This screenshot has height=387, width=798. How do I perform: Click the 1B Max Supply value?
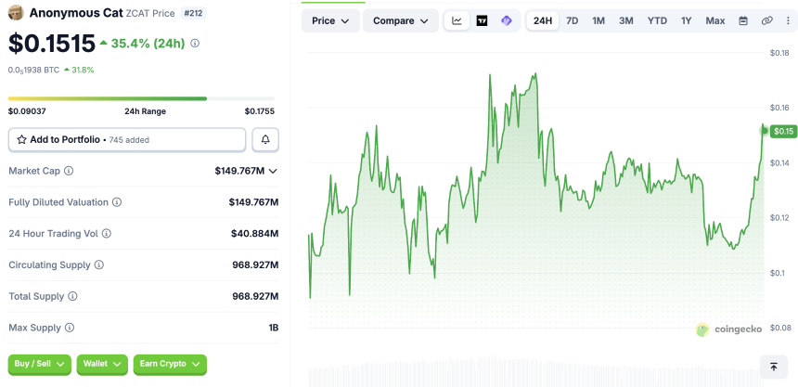pos(274,328)
